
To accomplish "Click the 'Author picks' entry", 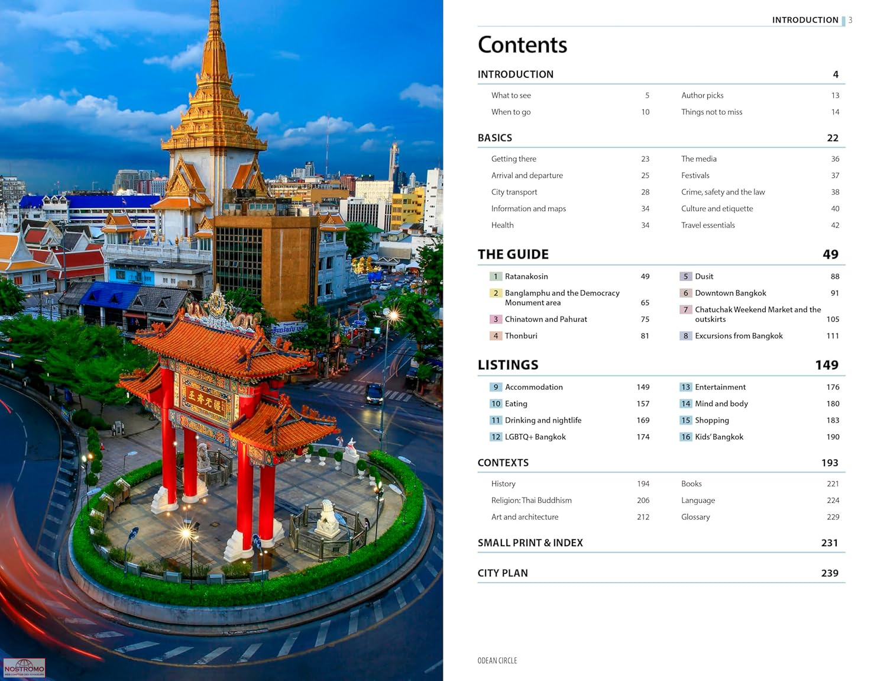I will point(702,95).
